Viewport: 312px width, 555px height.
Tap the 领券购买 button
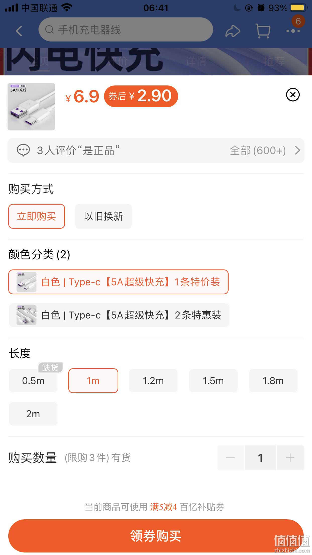(156, 536)
